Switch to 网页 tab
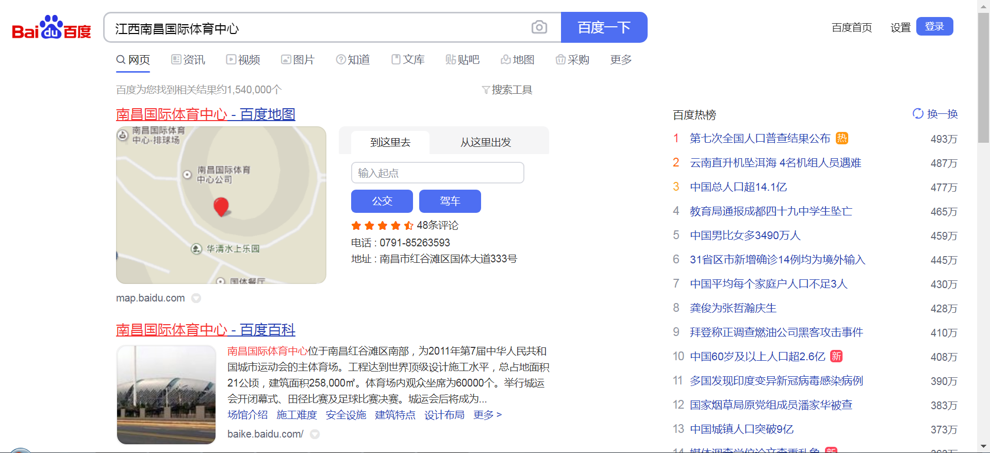Image resolution: width=990 pixels, height=453 pixels. [133, 60]
